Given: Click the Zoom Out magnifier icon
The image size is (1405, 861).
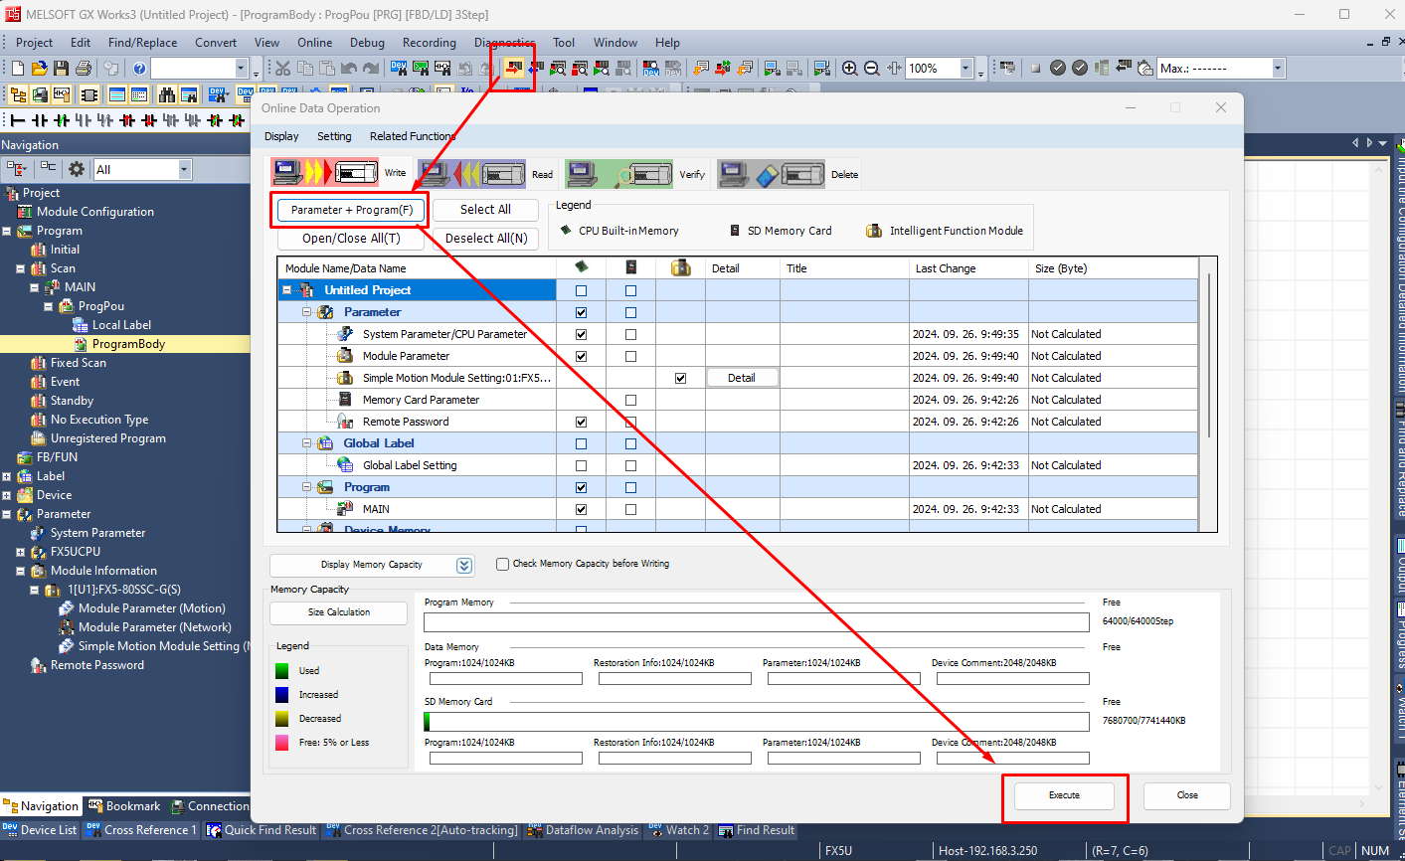Looking at the screenshot, I should coord(872,68).
